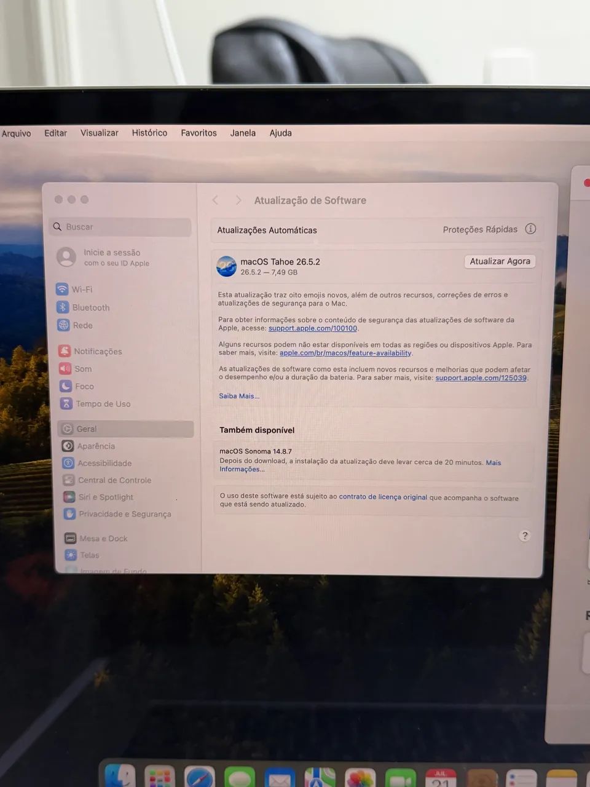Click the Buscar search field
The height and width of the screenshot is (787, 590).
point(121,227)
